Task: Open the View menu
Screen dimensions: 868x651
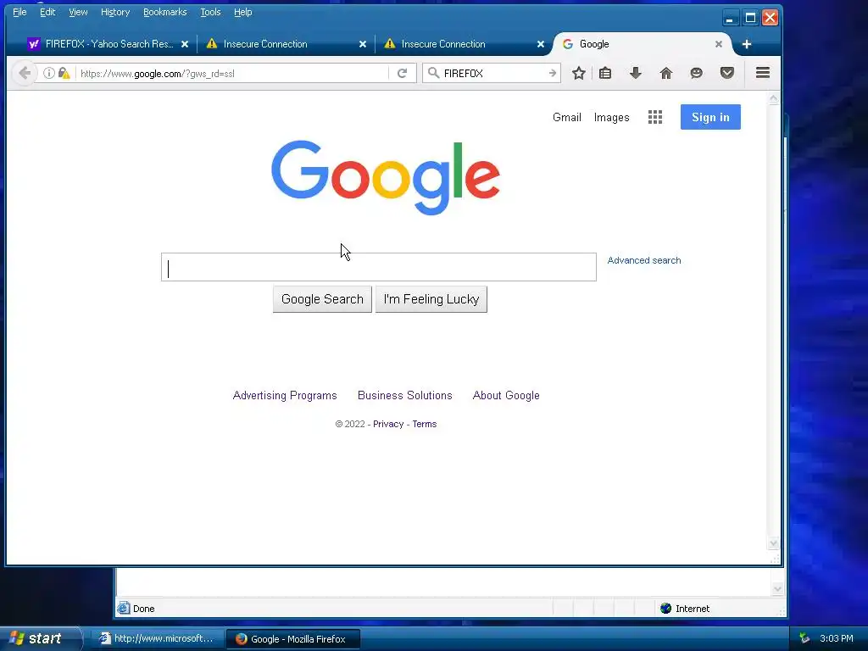Action: 78,12
